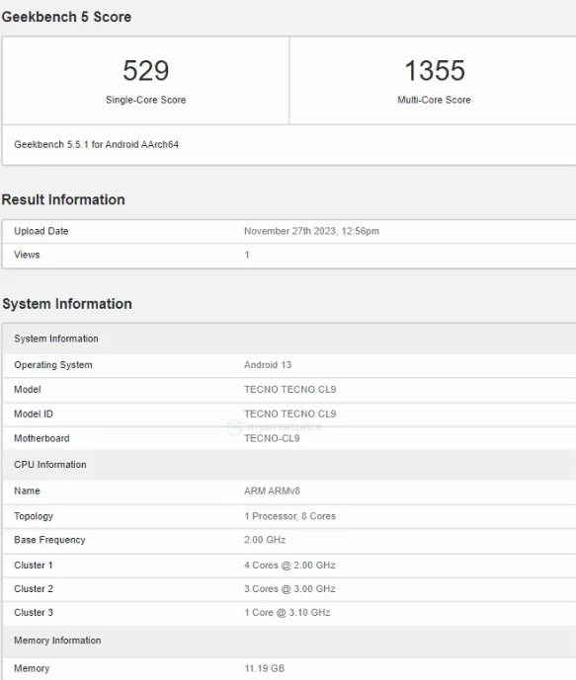This screenshot has width=576, height=680.
Task: Click the Cluster 2 row label
Action: coord(34,589)
